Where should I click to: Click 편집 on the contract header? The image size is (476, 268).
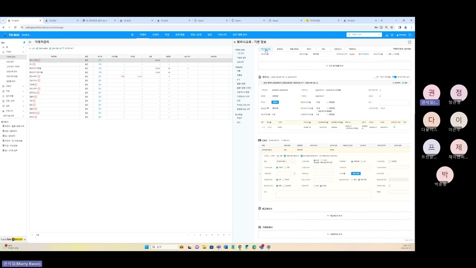click(x=405, y=83)
